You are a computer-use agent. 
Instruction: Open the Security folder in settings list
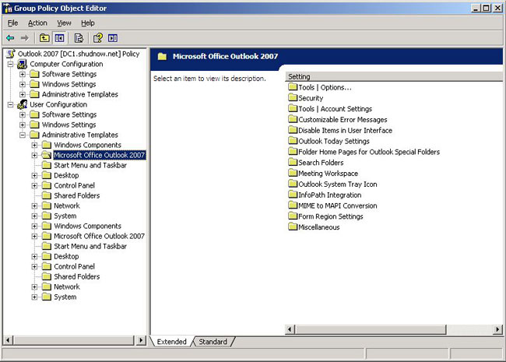coord(310,98)
